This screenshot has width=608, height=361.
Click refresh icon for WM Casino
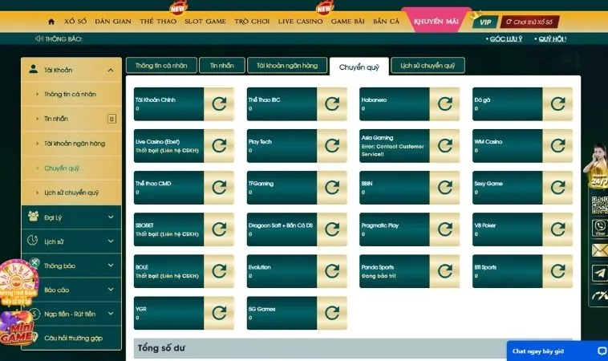[557, 146]
